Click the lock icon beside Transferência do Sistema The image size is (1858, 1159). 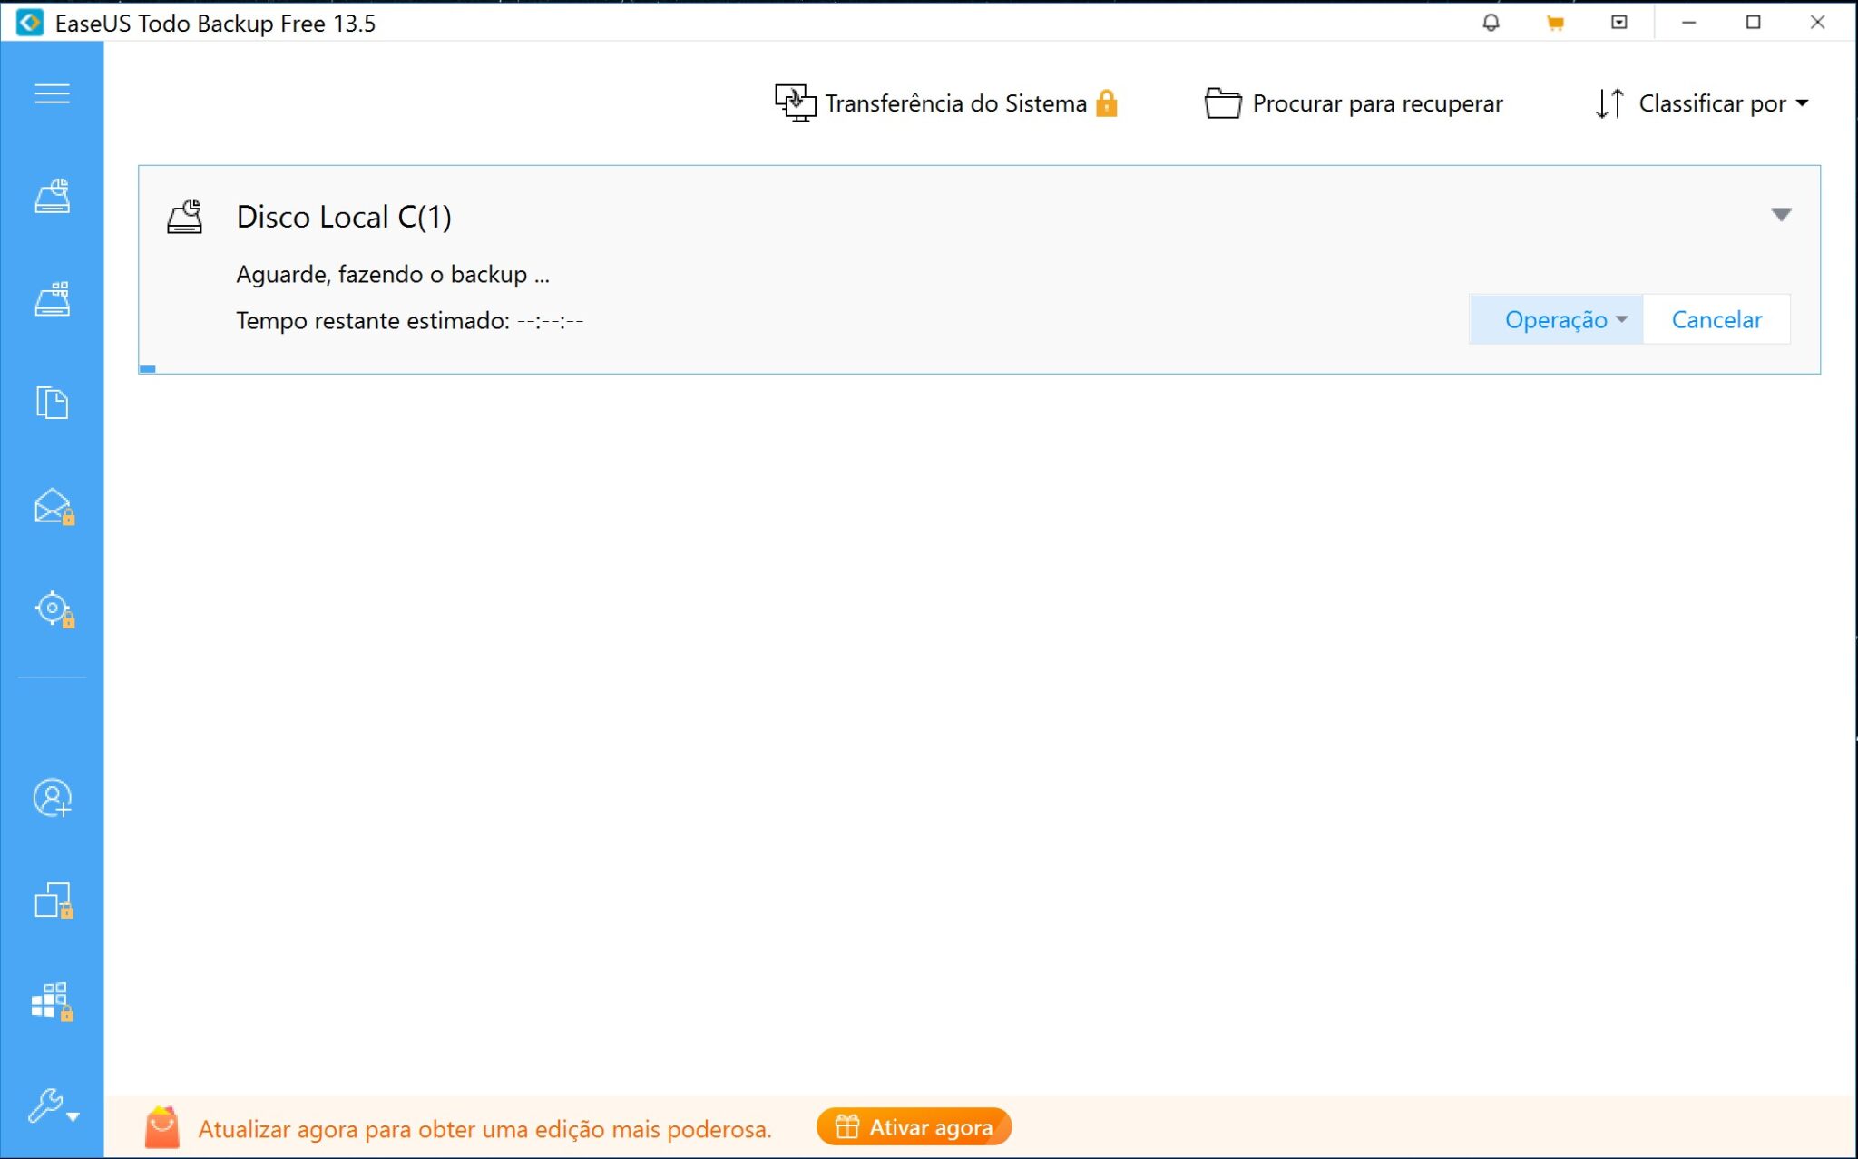click(x=1106, y=103)
